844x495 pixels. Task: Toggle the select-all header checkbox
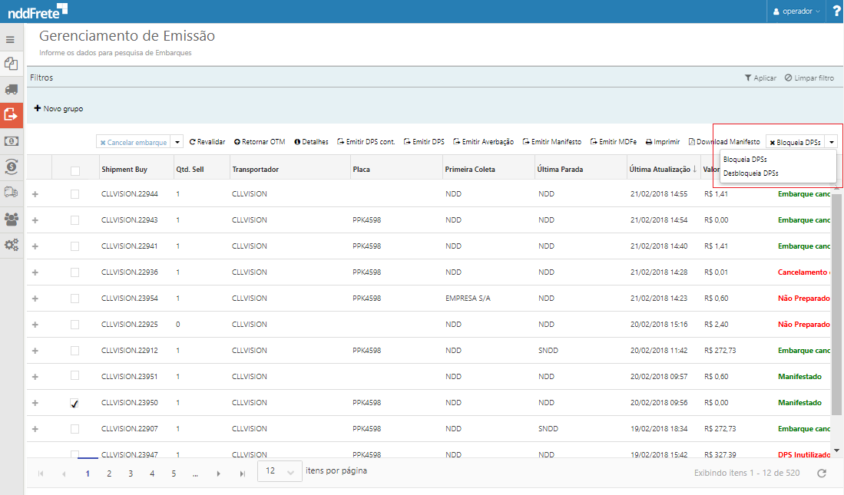click(x=74, y=170)
